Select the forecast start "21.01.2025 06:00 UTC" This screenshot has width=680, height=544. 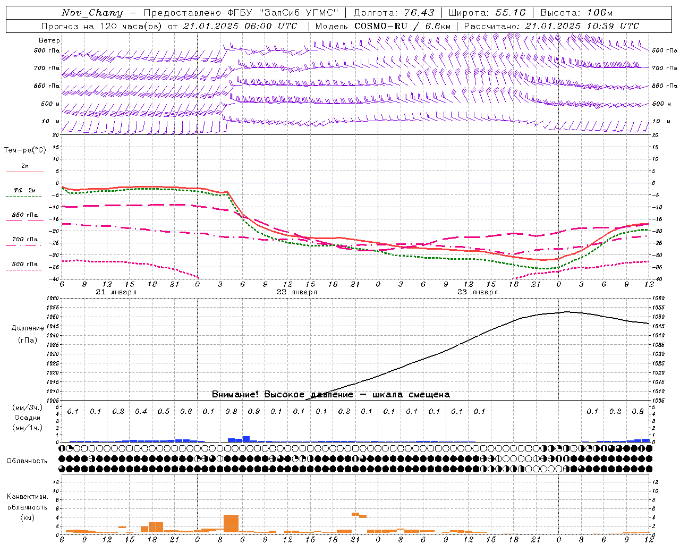point(240,26)
